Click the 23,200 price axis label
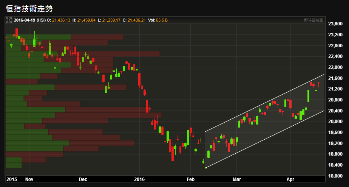This screenshot has width=349, height=187. [x=335, y=35]
